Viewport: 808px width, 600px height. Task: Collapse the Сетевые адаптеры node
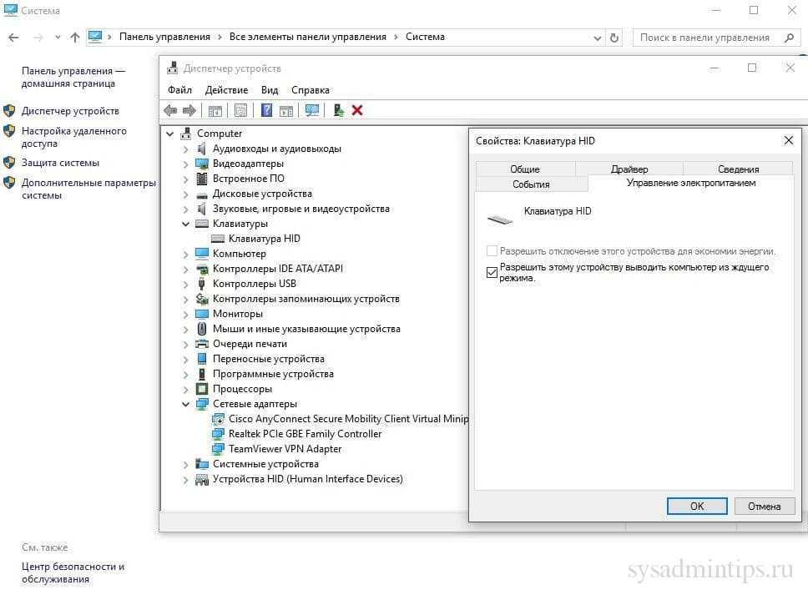coord(186,404)
